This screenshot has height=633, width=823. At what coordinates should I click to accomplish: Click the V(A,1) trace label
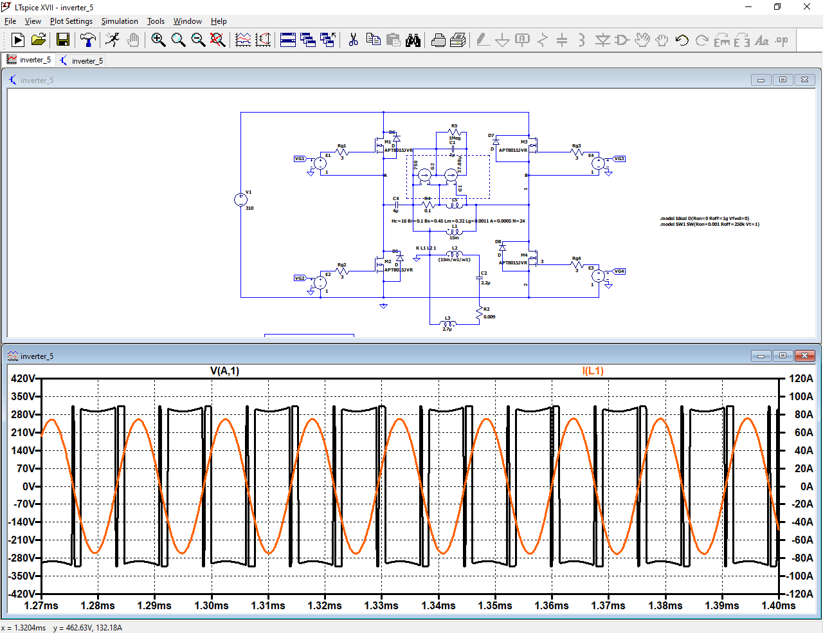pos(224,371)
